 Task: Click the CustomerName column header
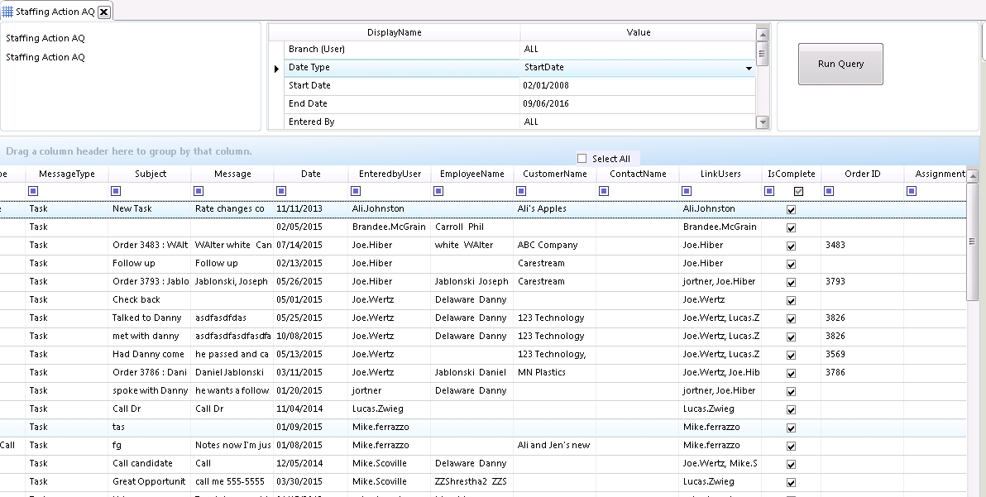[554, 174]
